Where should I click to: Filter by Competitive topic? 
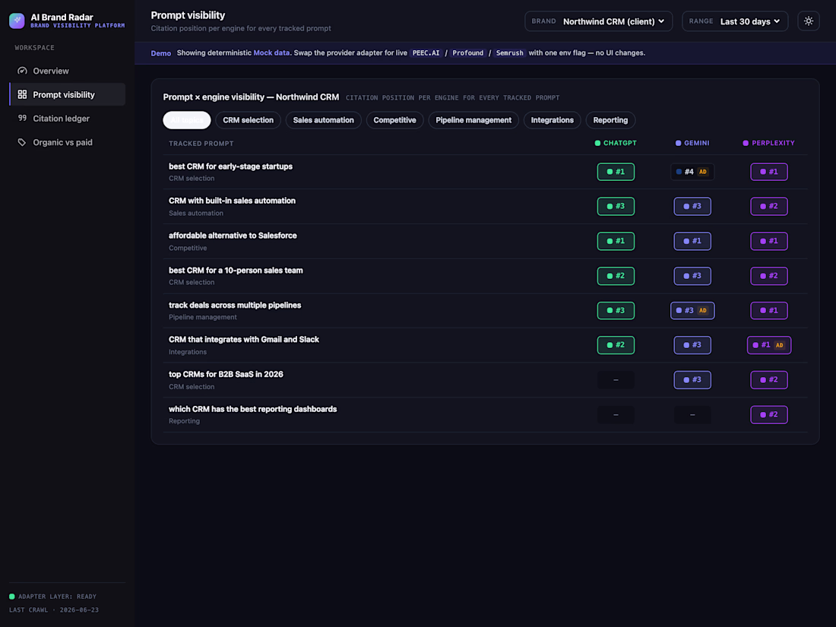394,120
